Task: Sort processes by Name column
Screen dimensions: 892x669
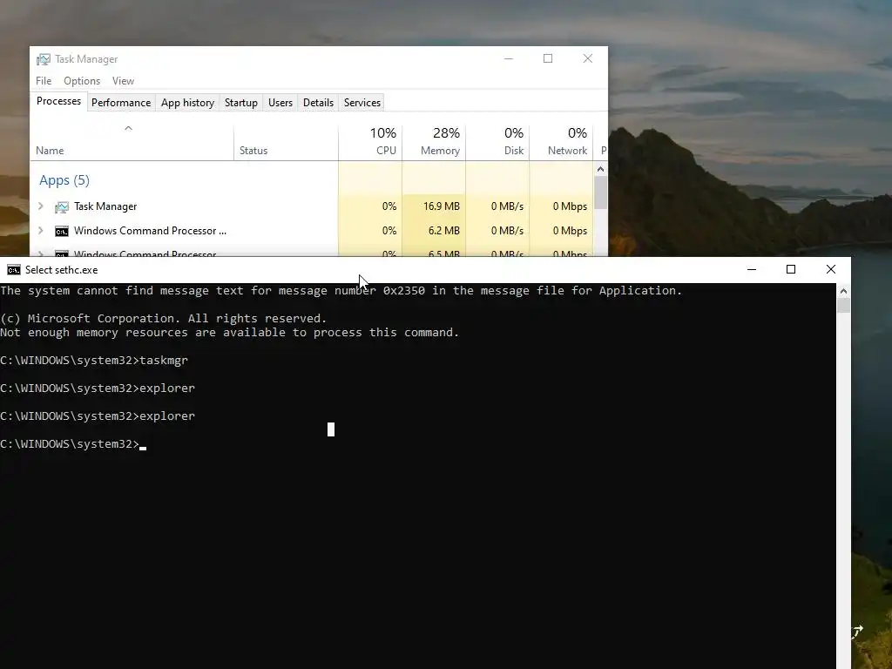Action: (132, 142)
